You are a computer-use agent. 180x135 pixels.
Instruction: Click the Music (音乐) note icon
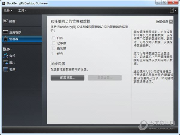pyautogui.click(x=5, y=56)
